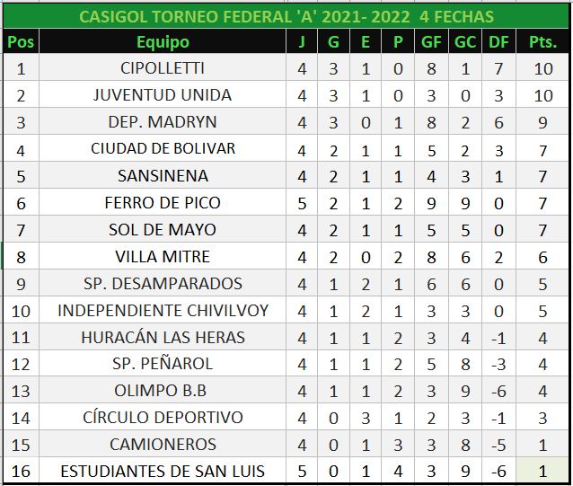Select the HURACÁN LAS HERAS cell

click(163, 338)
